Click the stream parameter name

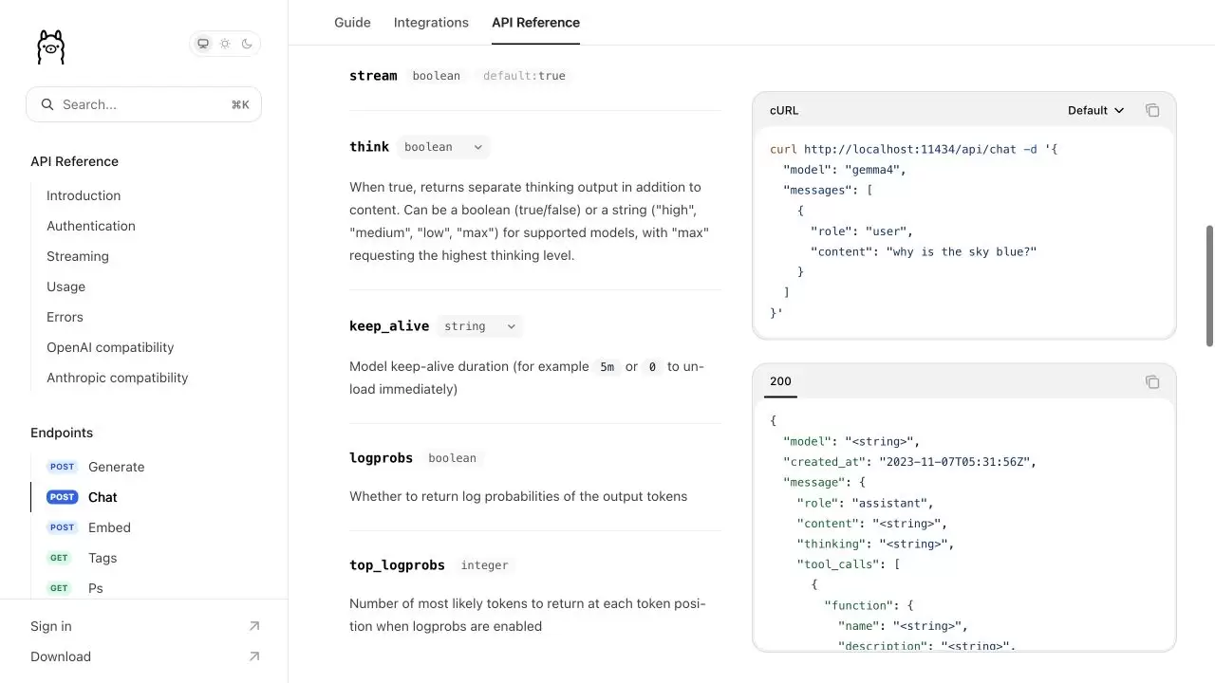pos(373,76)
